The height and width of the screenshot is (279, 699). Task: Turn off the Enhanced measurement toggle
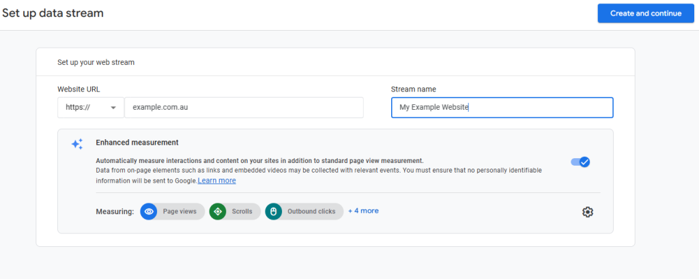580,162
